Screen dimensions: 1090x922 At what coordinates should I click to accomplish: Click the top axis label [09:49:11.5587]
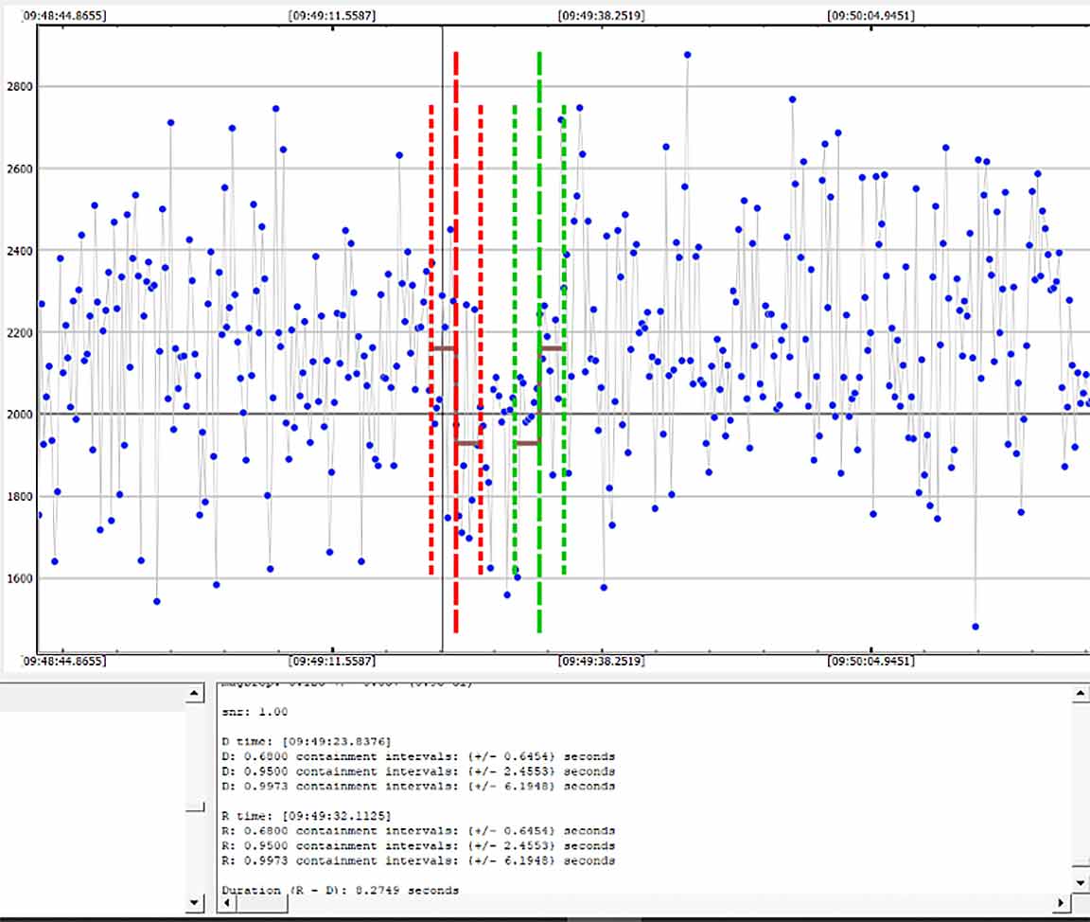click(x=332, y=15)
